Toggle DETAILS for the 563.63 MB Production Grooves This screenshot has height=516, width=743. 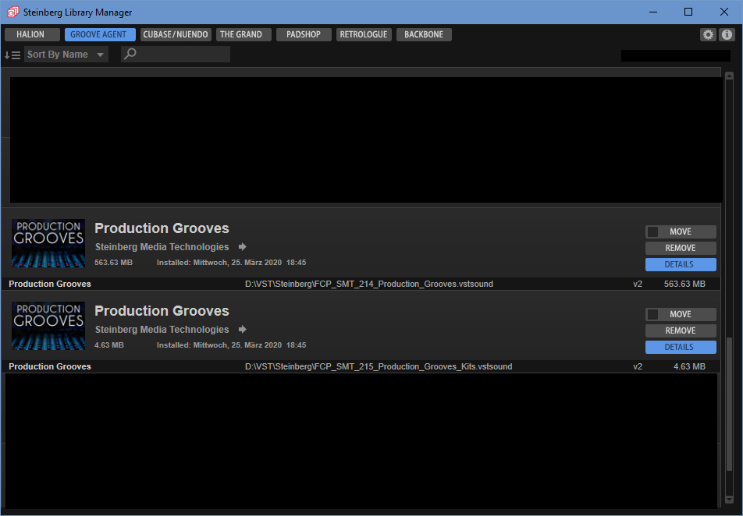(x=680, y=264)
